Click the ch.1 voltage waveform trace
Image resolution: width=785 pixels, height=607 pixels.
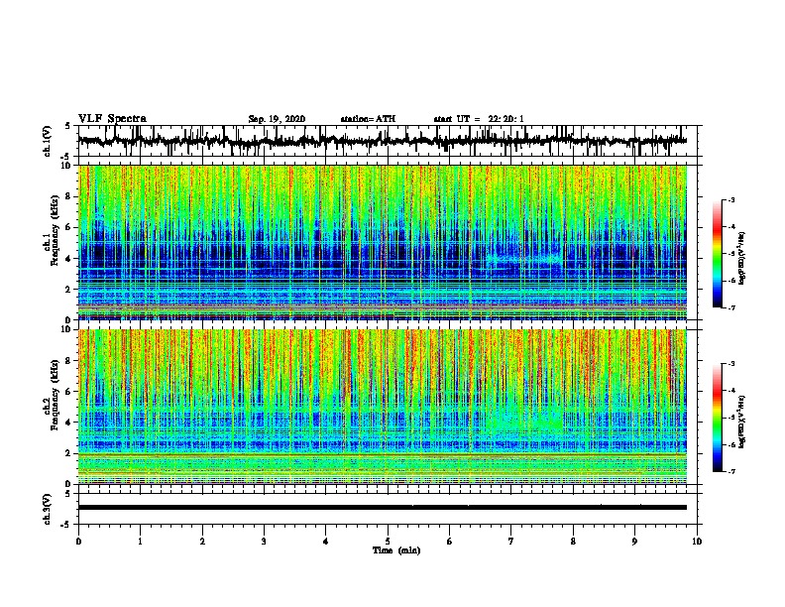pyautogui.click(x=383, y=141)
